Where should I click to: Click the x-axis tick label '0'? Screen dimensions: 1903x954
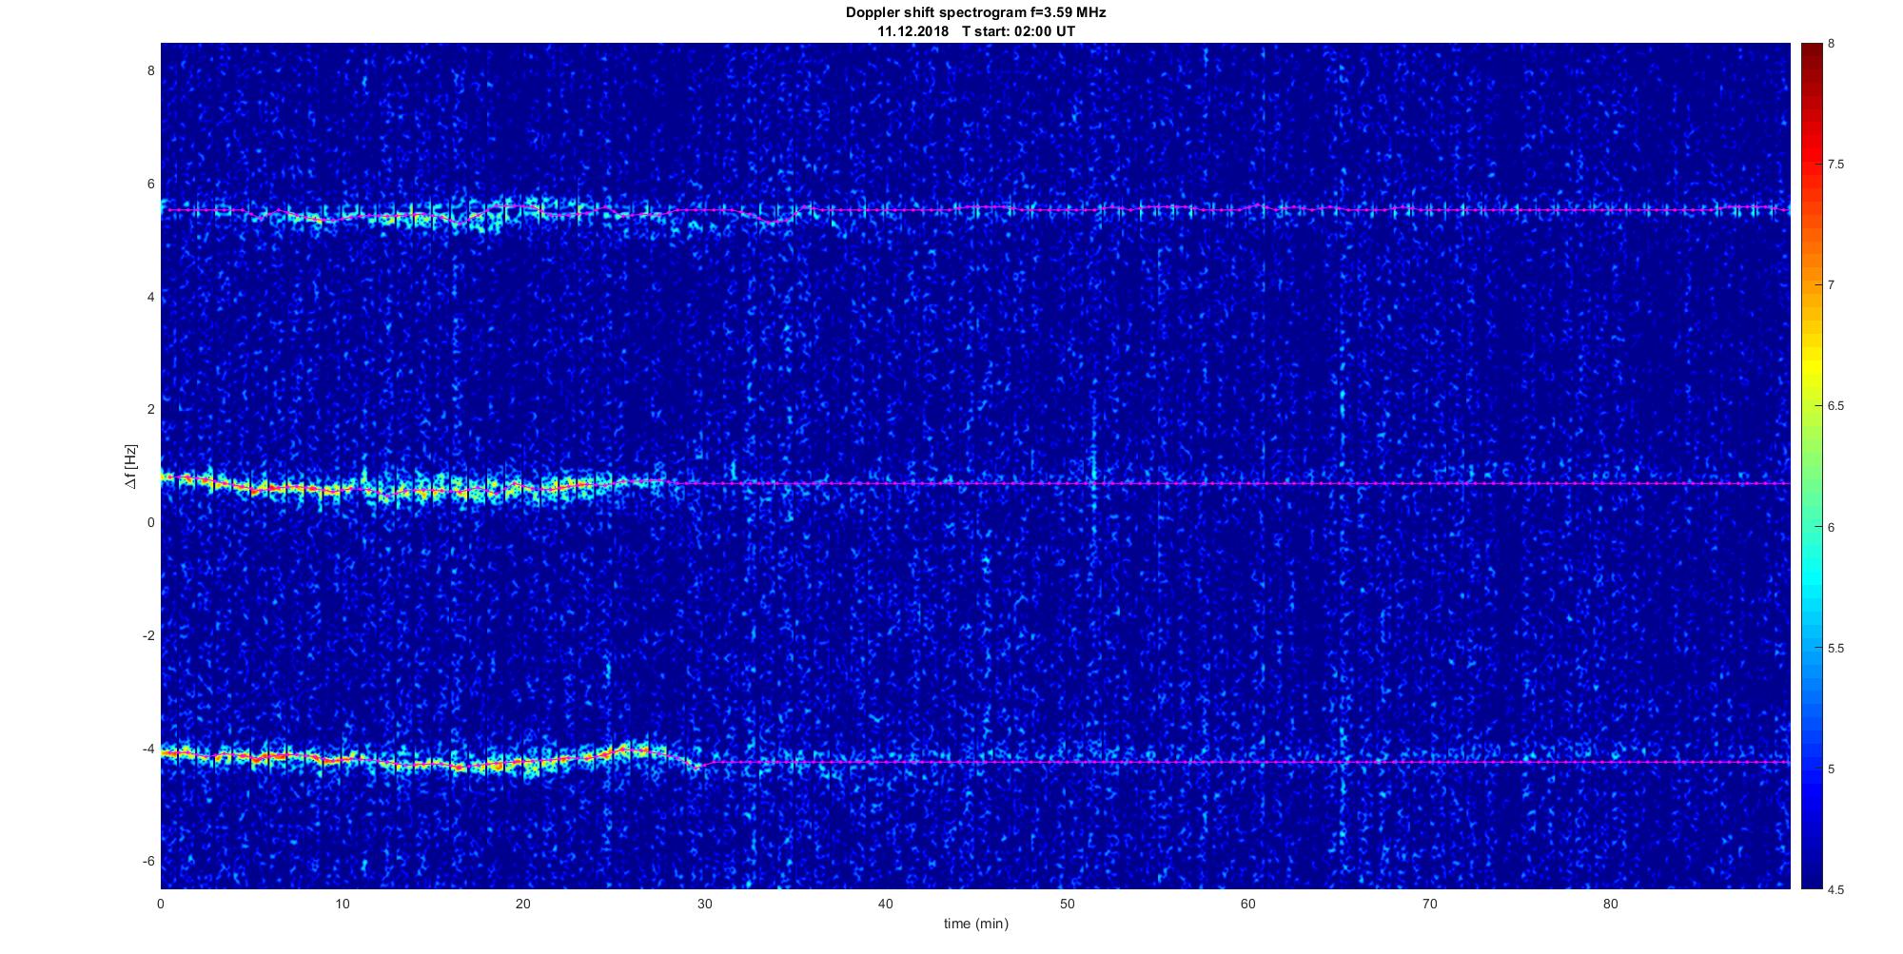[161, 904]
